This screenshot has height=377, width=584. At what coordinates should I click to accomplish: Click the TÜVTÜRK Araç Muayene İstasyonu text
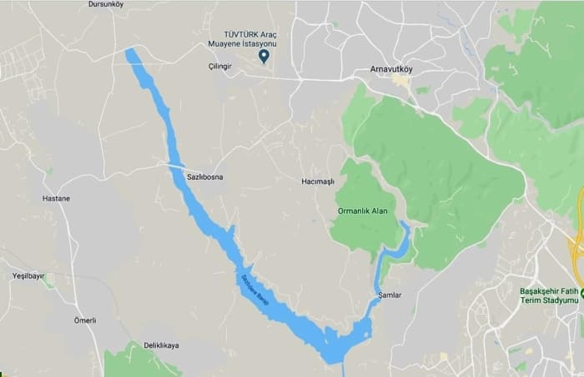coord(243,39)
